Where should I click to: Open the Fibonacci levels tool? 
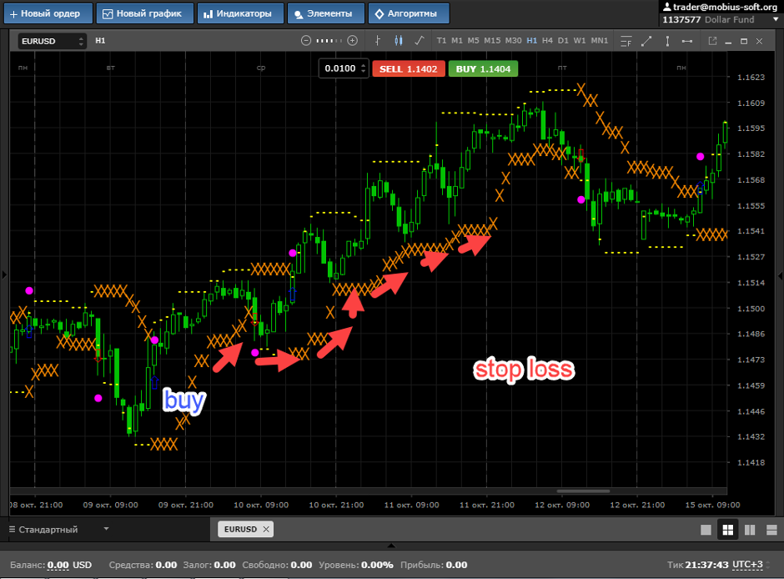click(626, 41)
